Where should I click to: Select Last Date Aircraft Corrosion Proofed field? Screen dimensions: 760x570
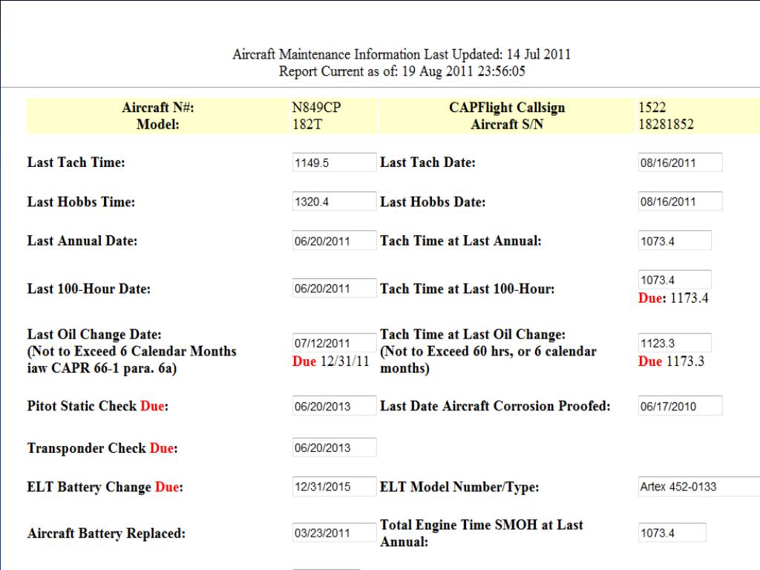pyautogui.click(x=680, y=406)
